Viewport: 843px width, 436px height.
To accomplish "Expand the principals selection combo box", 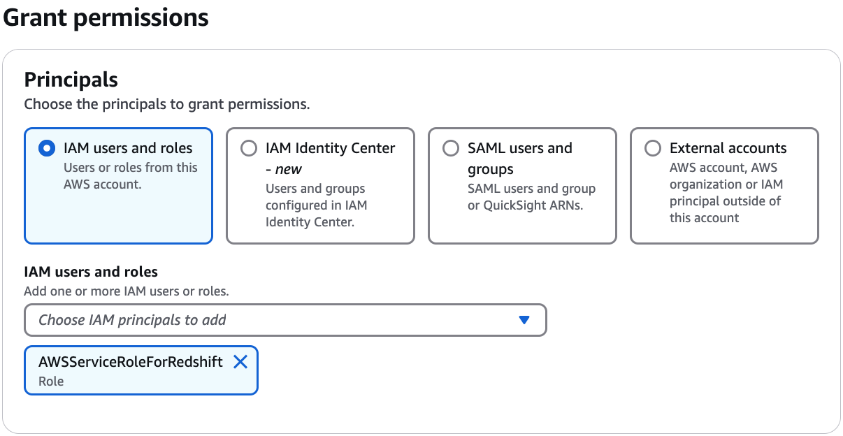I will click(x=285, y=320).
